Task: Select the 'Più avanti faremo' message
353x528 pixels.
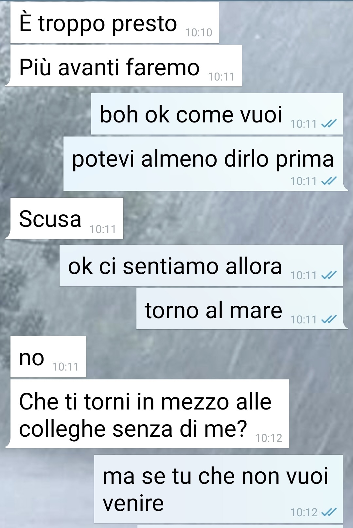Action: click(x=124, y=66)
